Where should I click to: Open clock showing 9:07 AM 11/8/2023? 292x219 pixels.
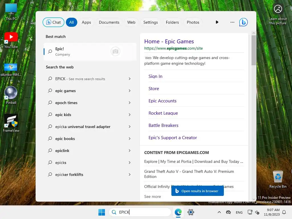(x=272, y=212)
